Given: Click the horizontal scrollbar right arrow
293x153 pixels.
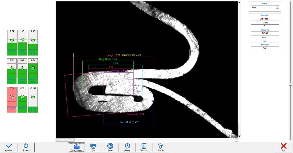Looking at the screenshot, I should click(236, 140).
